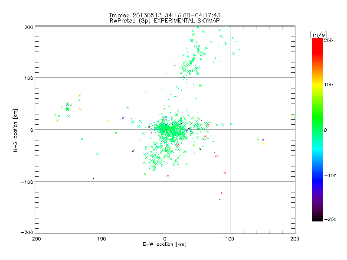Click the '0' tick label on the E-W axis
Viewport: 347px width, 260px height.
(165, 239)
